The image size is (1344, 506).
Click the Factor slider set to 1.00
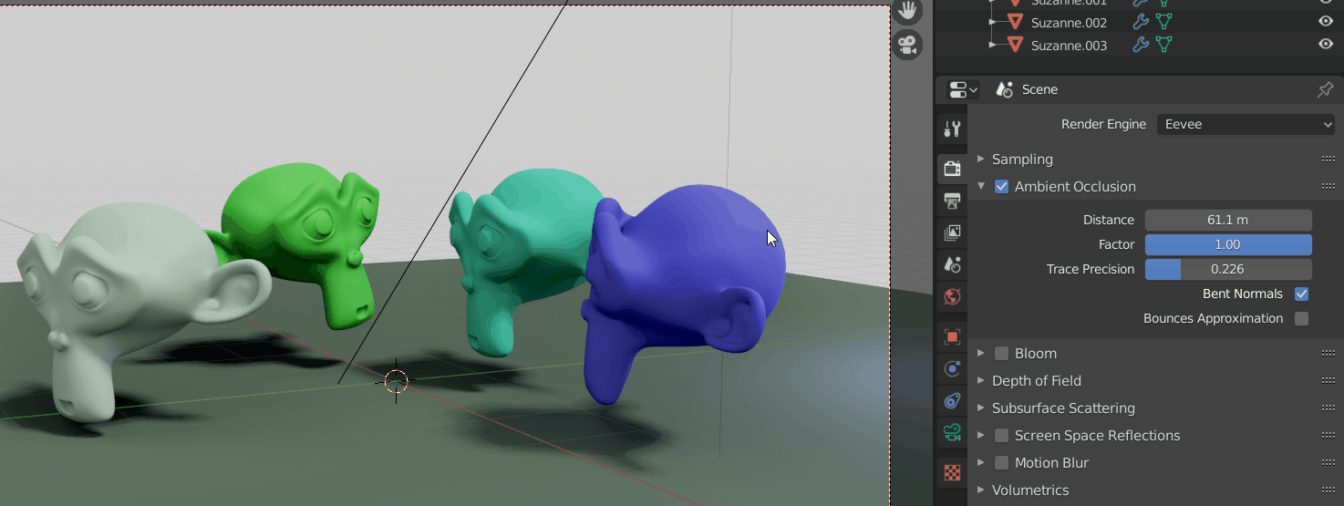[1228, 244]
